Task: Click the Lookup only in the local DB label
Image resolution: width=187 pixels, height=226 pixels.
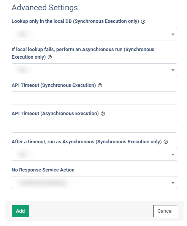Action: (x=75, y=21)
